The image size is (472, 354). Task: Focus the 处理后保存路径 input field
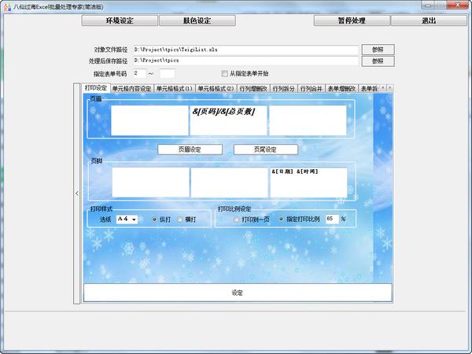246,61
